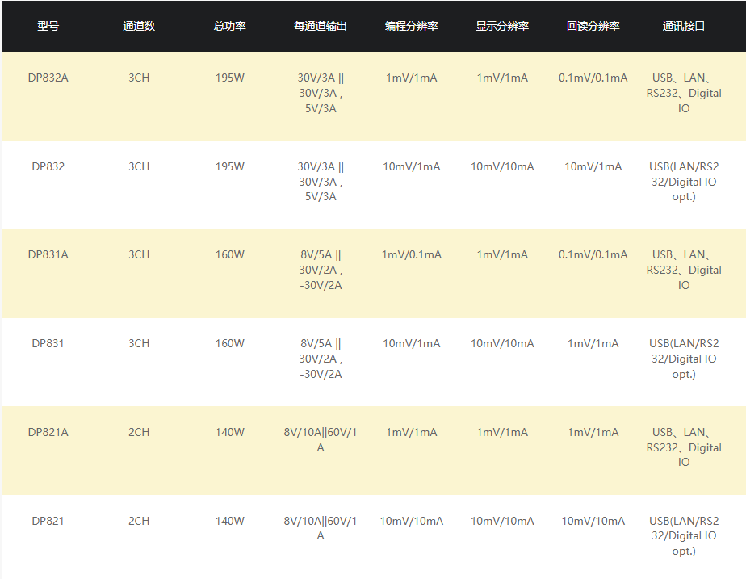The height and width of the screenshot is (579, 746).
Task: Click 3CH in the DP832A row
Action: point(139,78)
